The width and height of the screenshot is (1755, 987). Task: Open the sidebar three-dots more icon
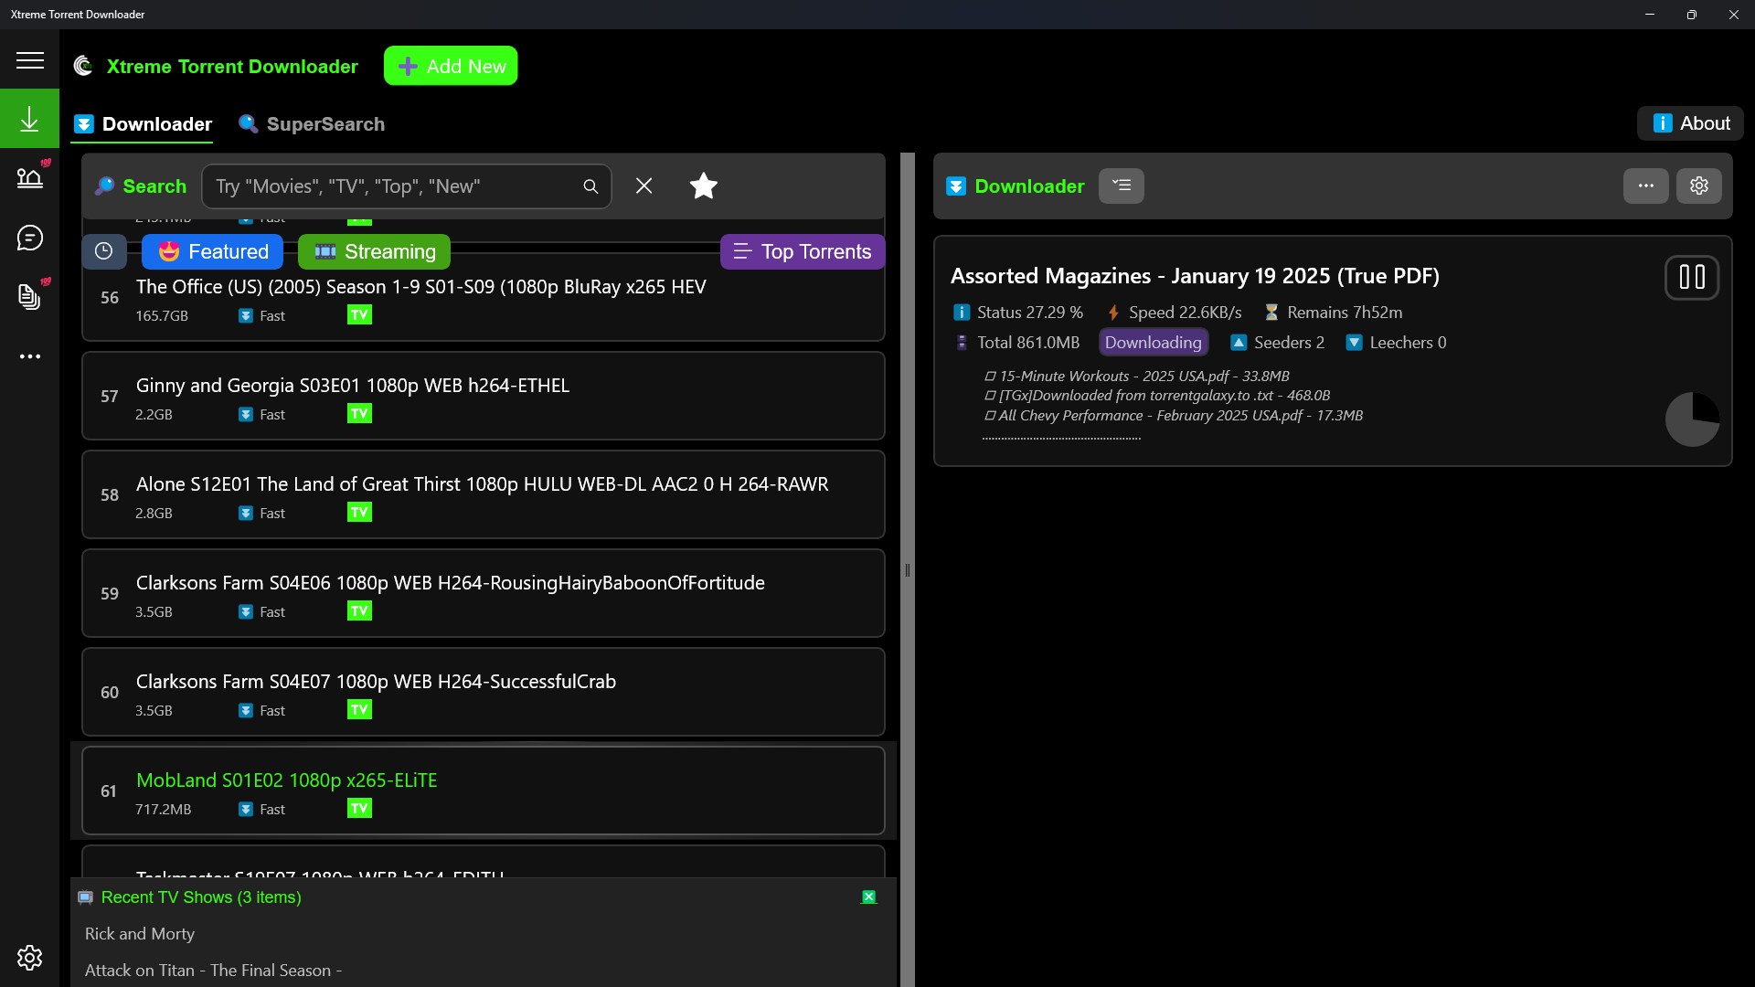30,356
